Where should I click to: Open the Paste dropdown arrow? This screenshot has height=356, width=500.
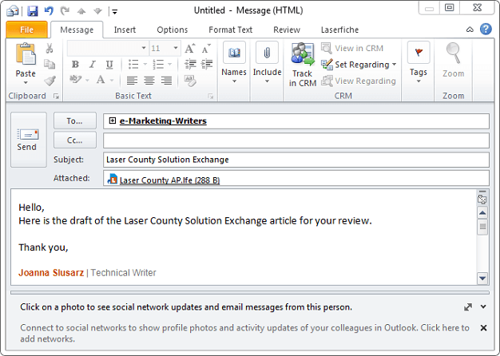coord(26,83)
